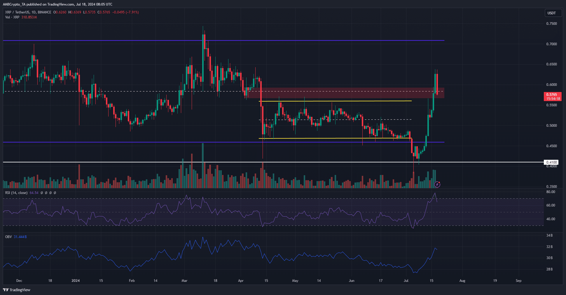Click the AMBCrypto_TA published header text
This screenshot has height=295, width=566.
(x=57, y=4)
